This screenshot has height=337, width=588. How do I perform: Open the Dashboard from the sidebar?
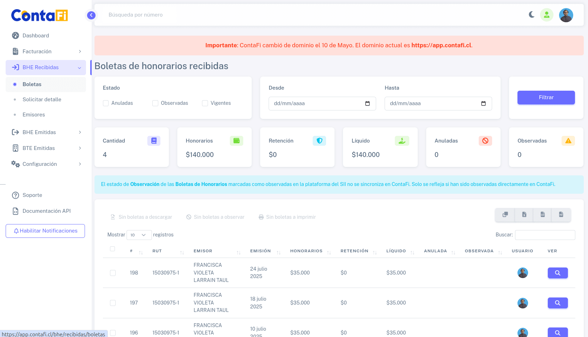click(x=36, y=35)
